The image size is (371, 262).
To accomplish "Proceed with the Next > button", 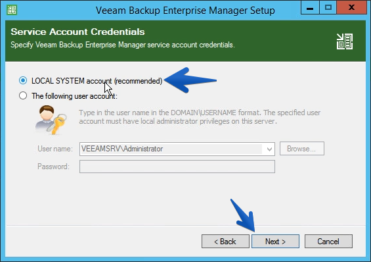I will tap(275, 242).
